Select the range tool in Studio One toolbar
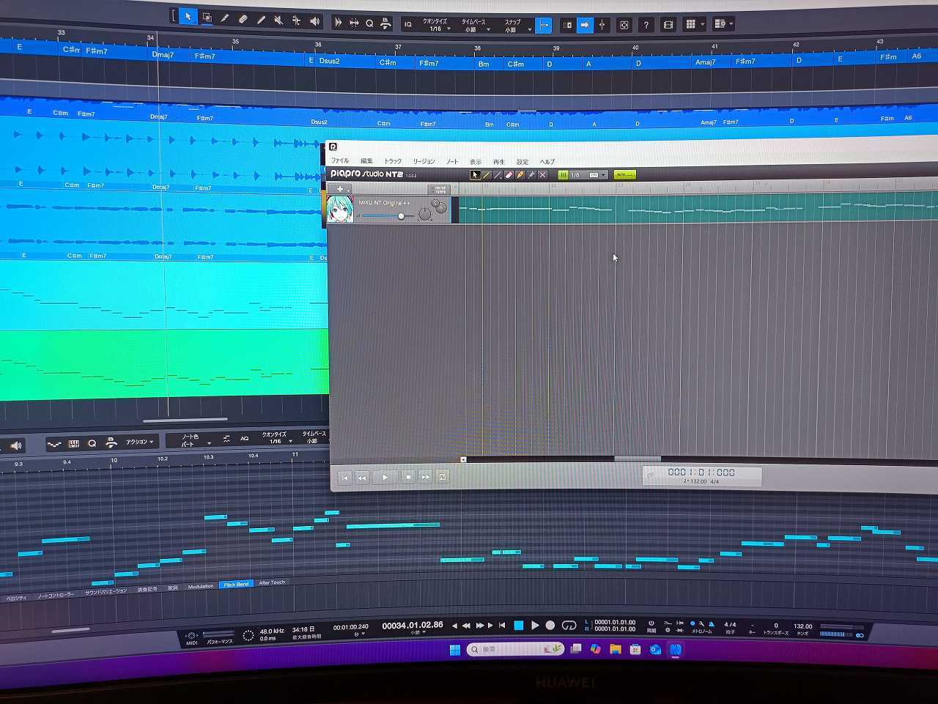The image size is (938, 704). 207,17
